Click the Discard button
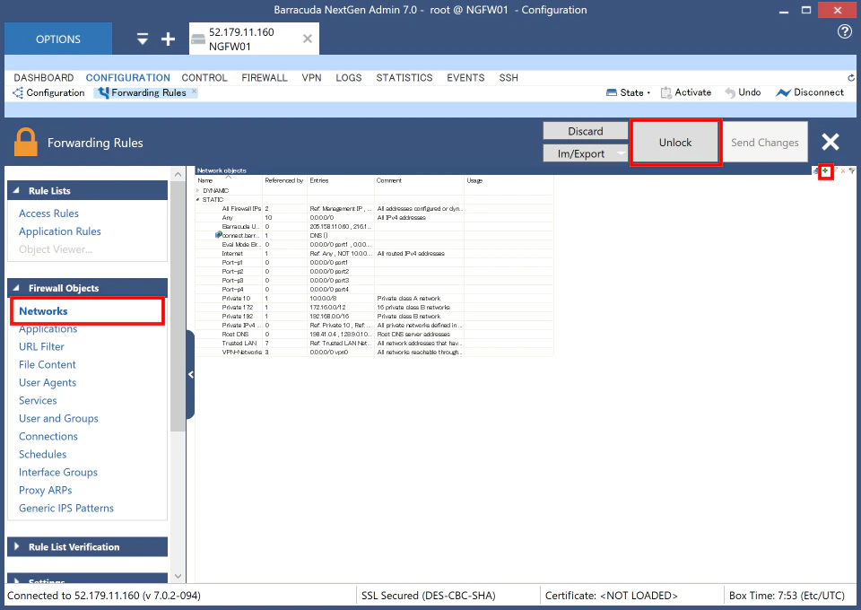 coord(586,131)
